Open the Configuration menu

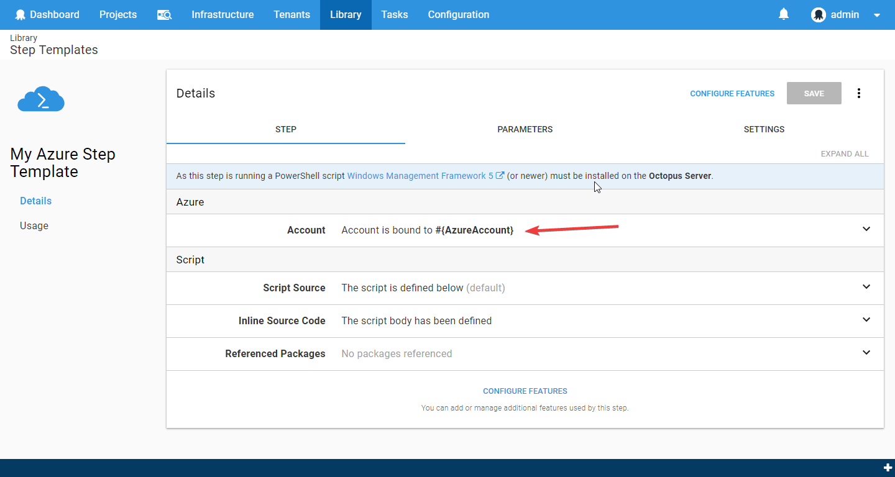(459, 15)
